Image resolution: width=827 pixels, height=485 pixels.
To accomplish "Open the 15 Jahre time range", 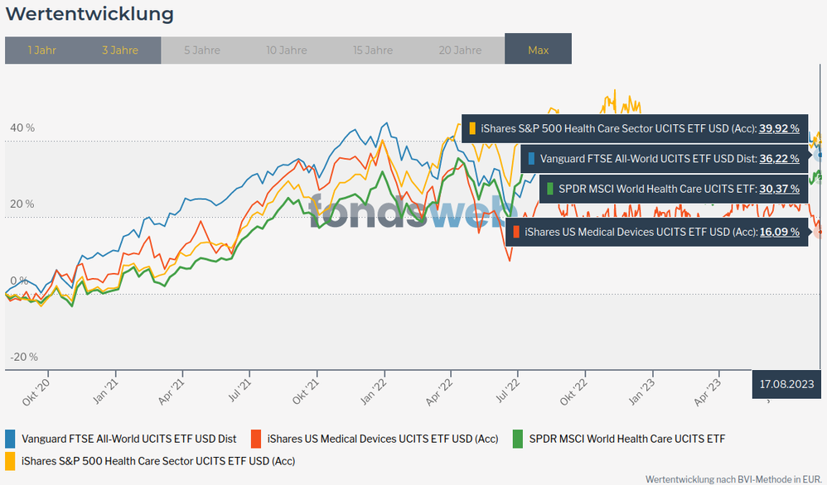I will 373,50.
